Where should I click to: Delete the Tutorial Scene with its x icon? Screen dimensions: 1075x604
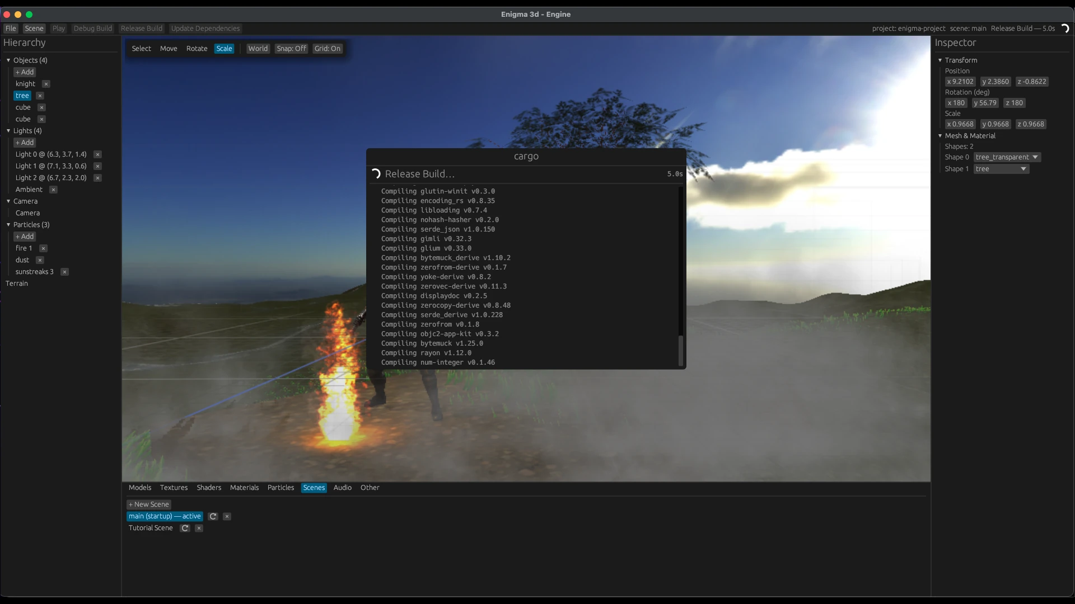coord(199,528)
